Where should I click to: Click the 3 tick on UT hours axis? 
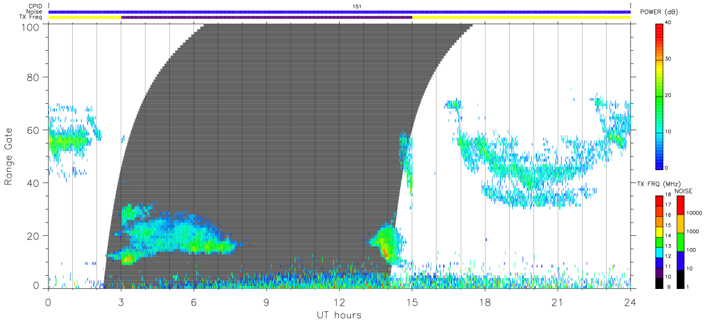tap(121, 302)
